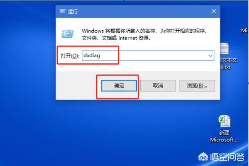Click the large Run program icon
The width and height of the screenshot is (249, 166).
[x=68, y=34]
